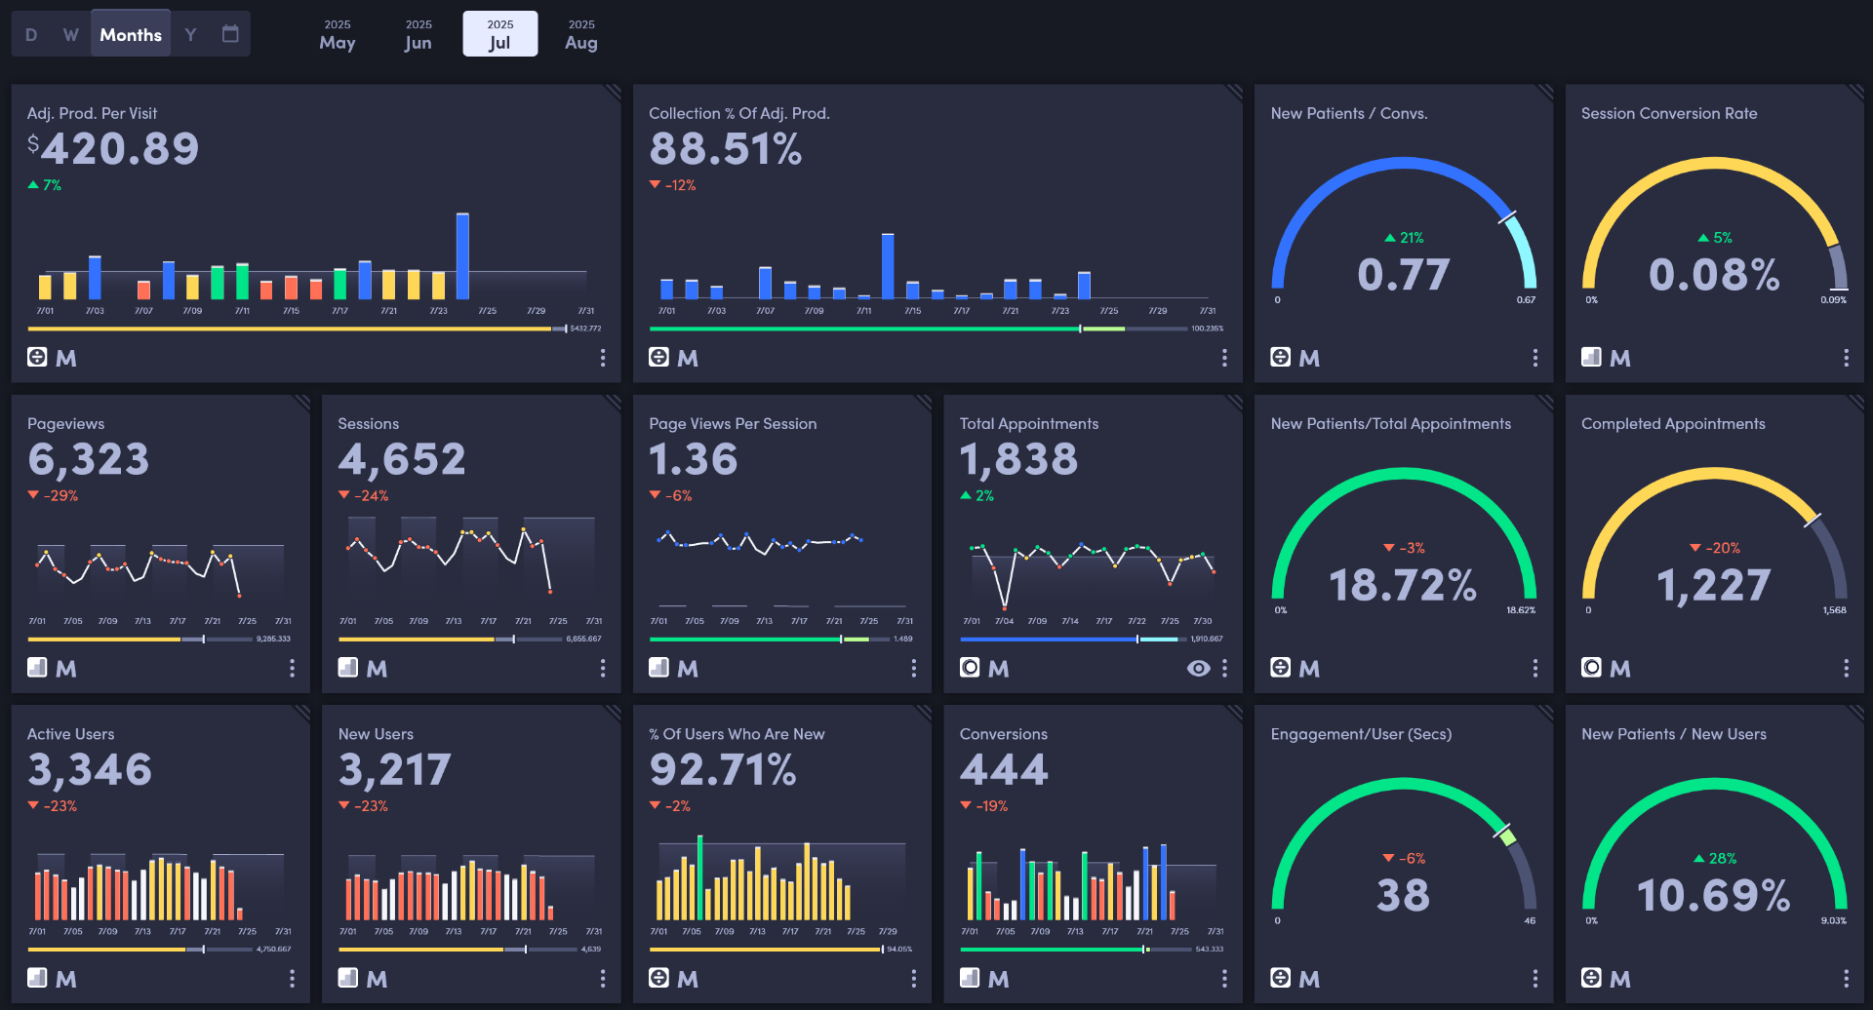
Task: Click the corner handle of New Users card
Action: click(x=613, y=713)
